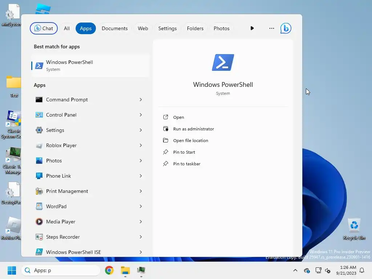Expand the Phone Link chevron

pos(141,176)
